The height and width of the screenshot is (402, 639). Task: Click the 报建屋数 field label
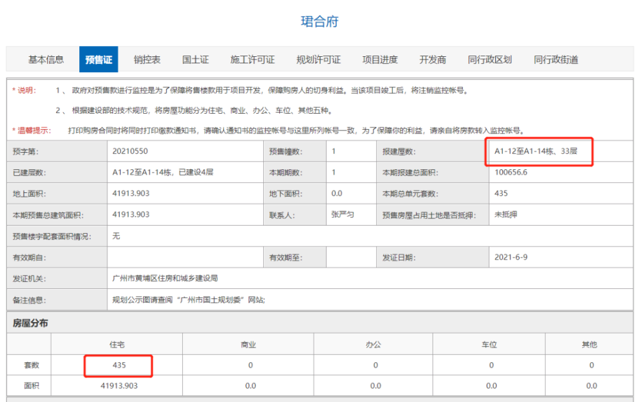(399, 151)
